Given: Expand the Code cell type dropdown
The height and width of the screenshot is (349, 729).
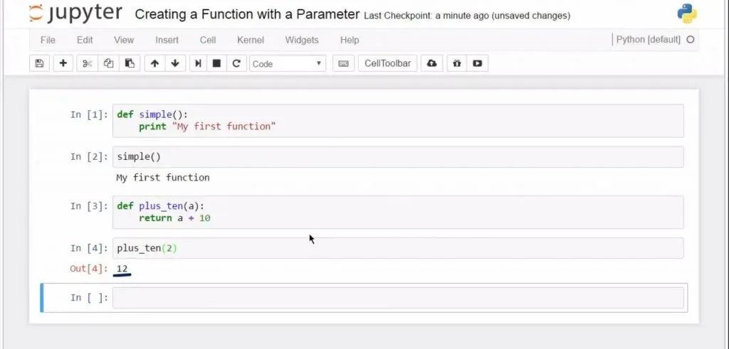Looking at the screenshot, I should (x=288, y=63).
